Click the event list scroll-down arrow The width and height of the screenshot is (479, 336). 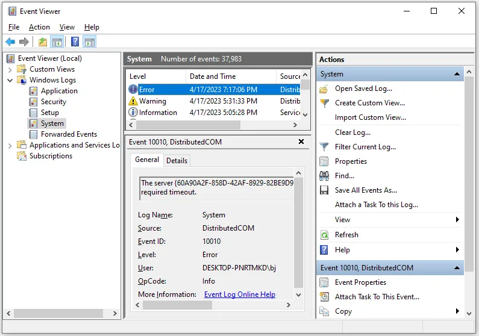tap(305, 115)
